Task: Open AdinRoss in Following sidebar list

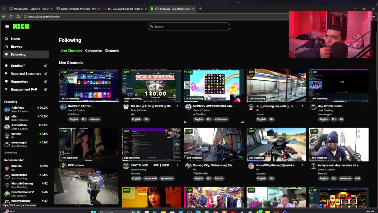Action: pos(26,109)
